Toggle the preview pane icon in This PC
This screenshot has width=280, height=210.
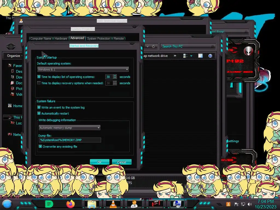[200, 56]
